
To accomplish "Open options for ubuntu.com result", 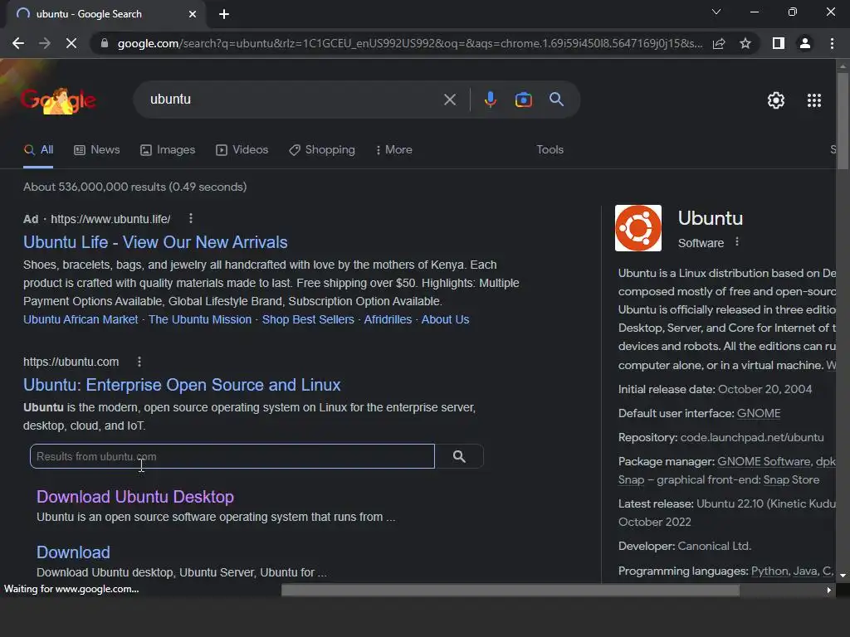I will click(139, 362).
